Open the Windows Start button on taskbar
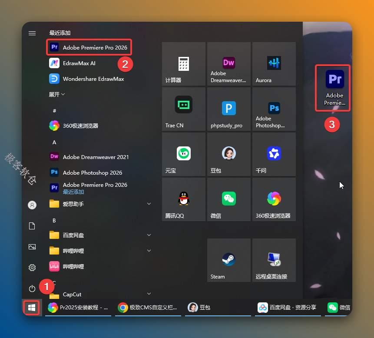The width and height of the screenshot is (374, 338). click(x=32, y=308)
